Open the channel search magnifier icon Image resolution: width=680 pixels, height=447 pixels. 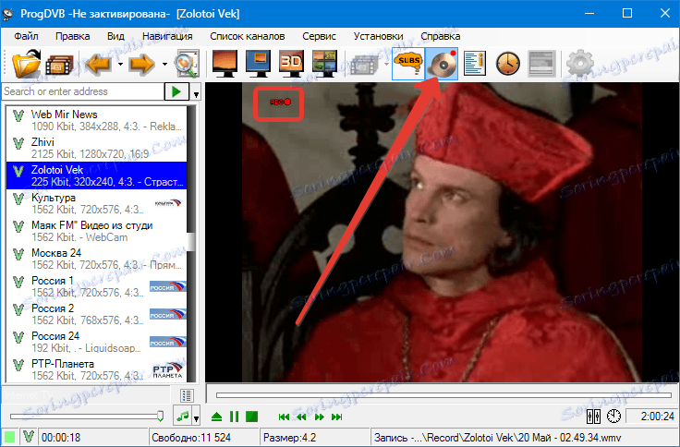pos(187,64)
